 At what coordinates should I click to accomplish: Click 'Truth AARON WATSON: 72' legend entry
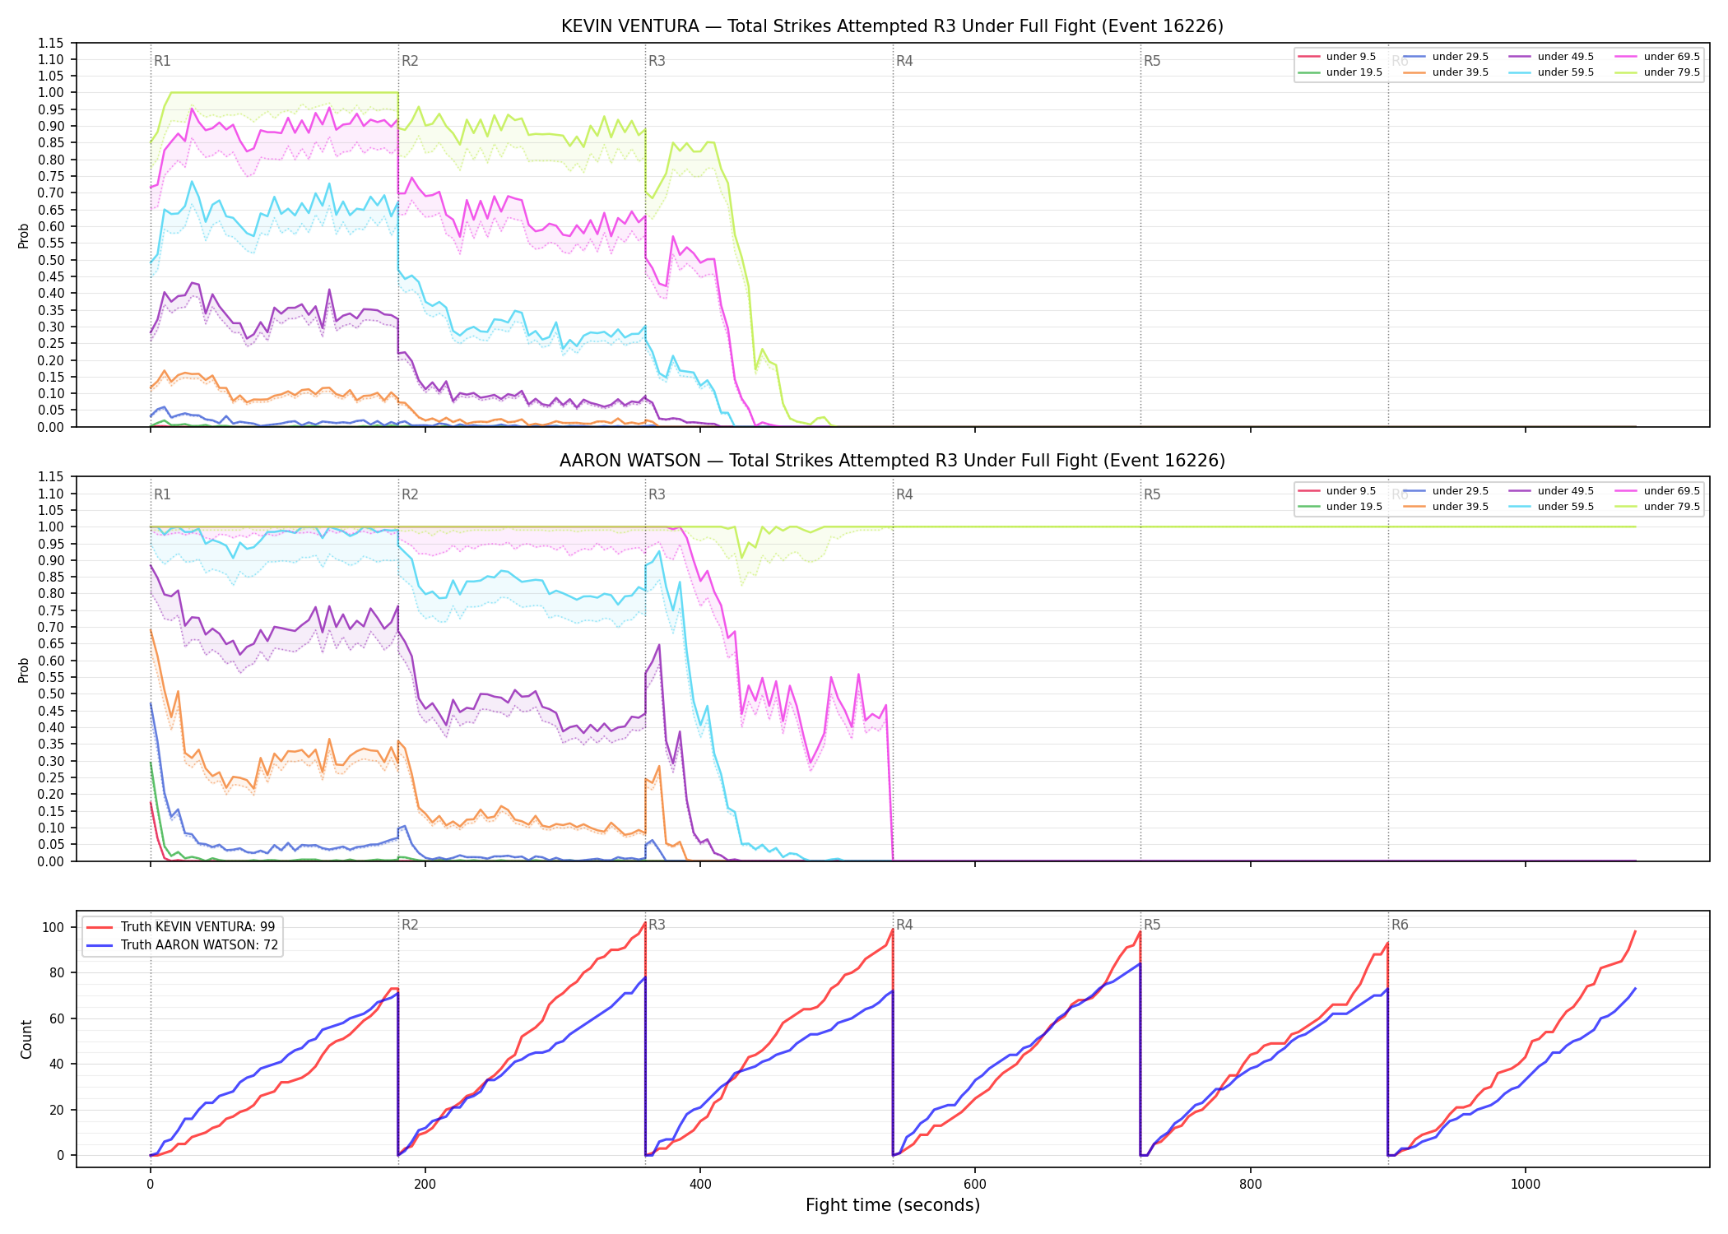[x=182, y=945]
